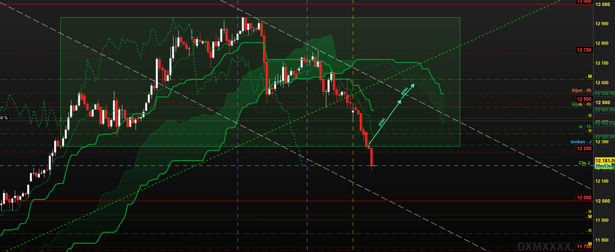Click the 12 300 price axis label
Image resolution: width=615 pixels, height=252 pixels.
point(602,142)
